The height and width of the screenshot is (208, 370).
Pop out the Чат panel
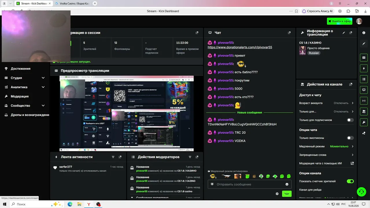coord(289,33)
